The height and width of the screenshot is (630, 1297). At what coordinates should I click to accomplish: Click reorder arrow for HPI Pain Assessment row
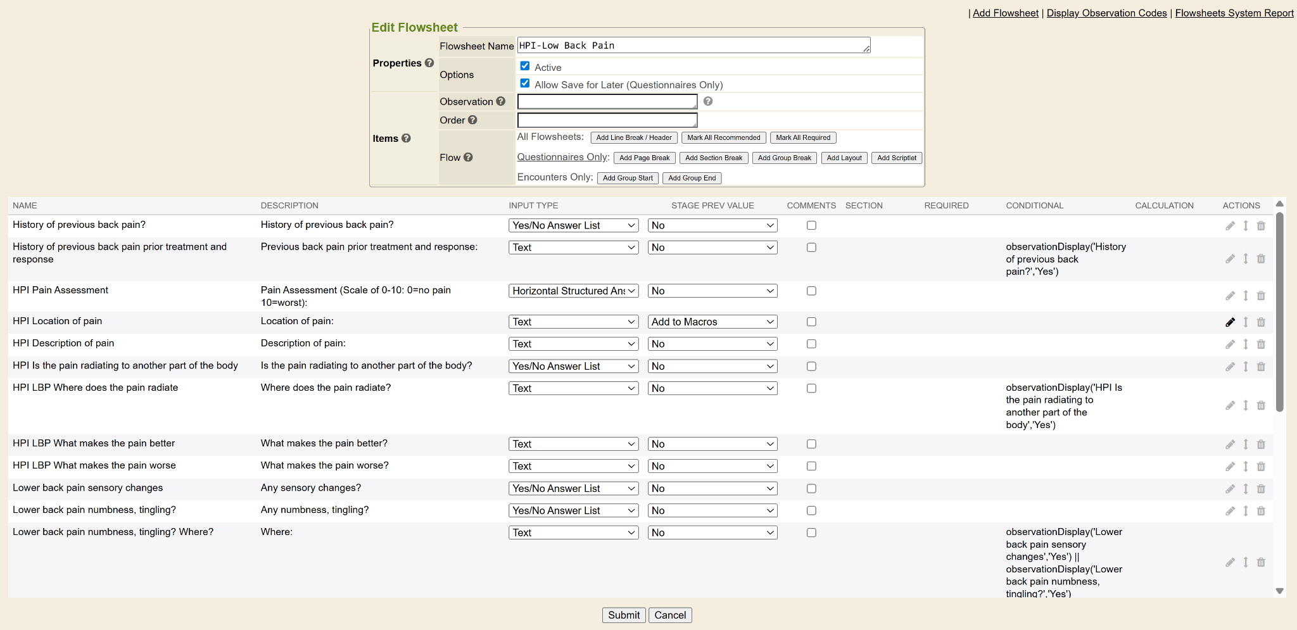(1246, 296)
